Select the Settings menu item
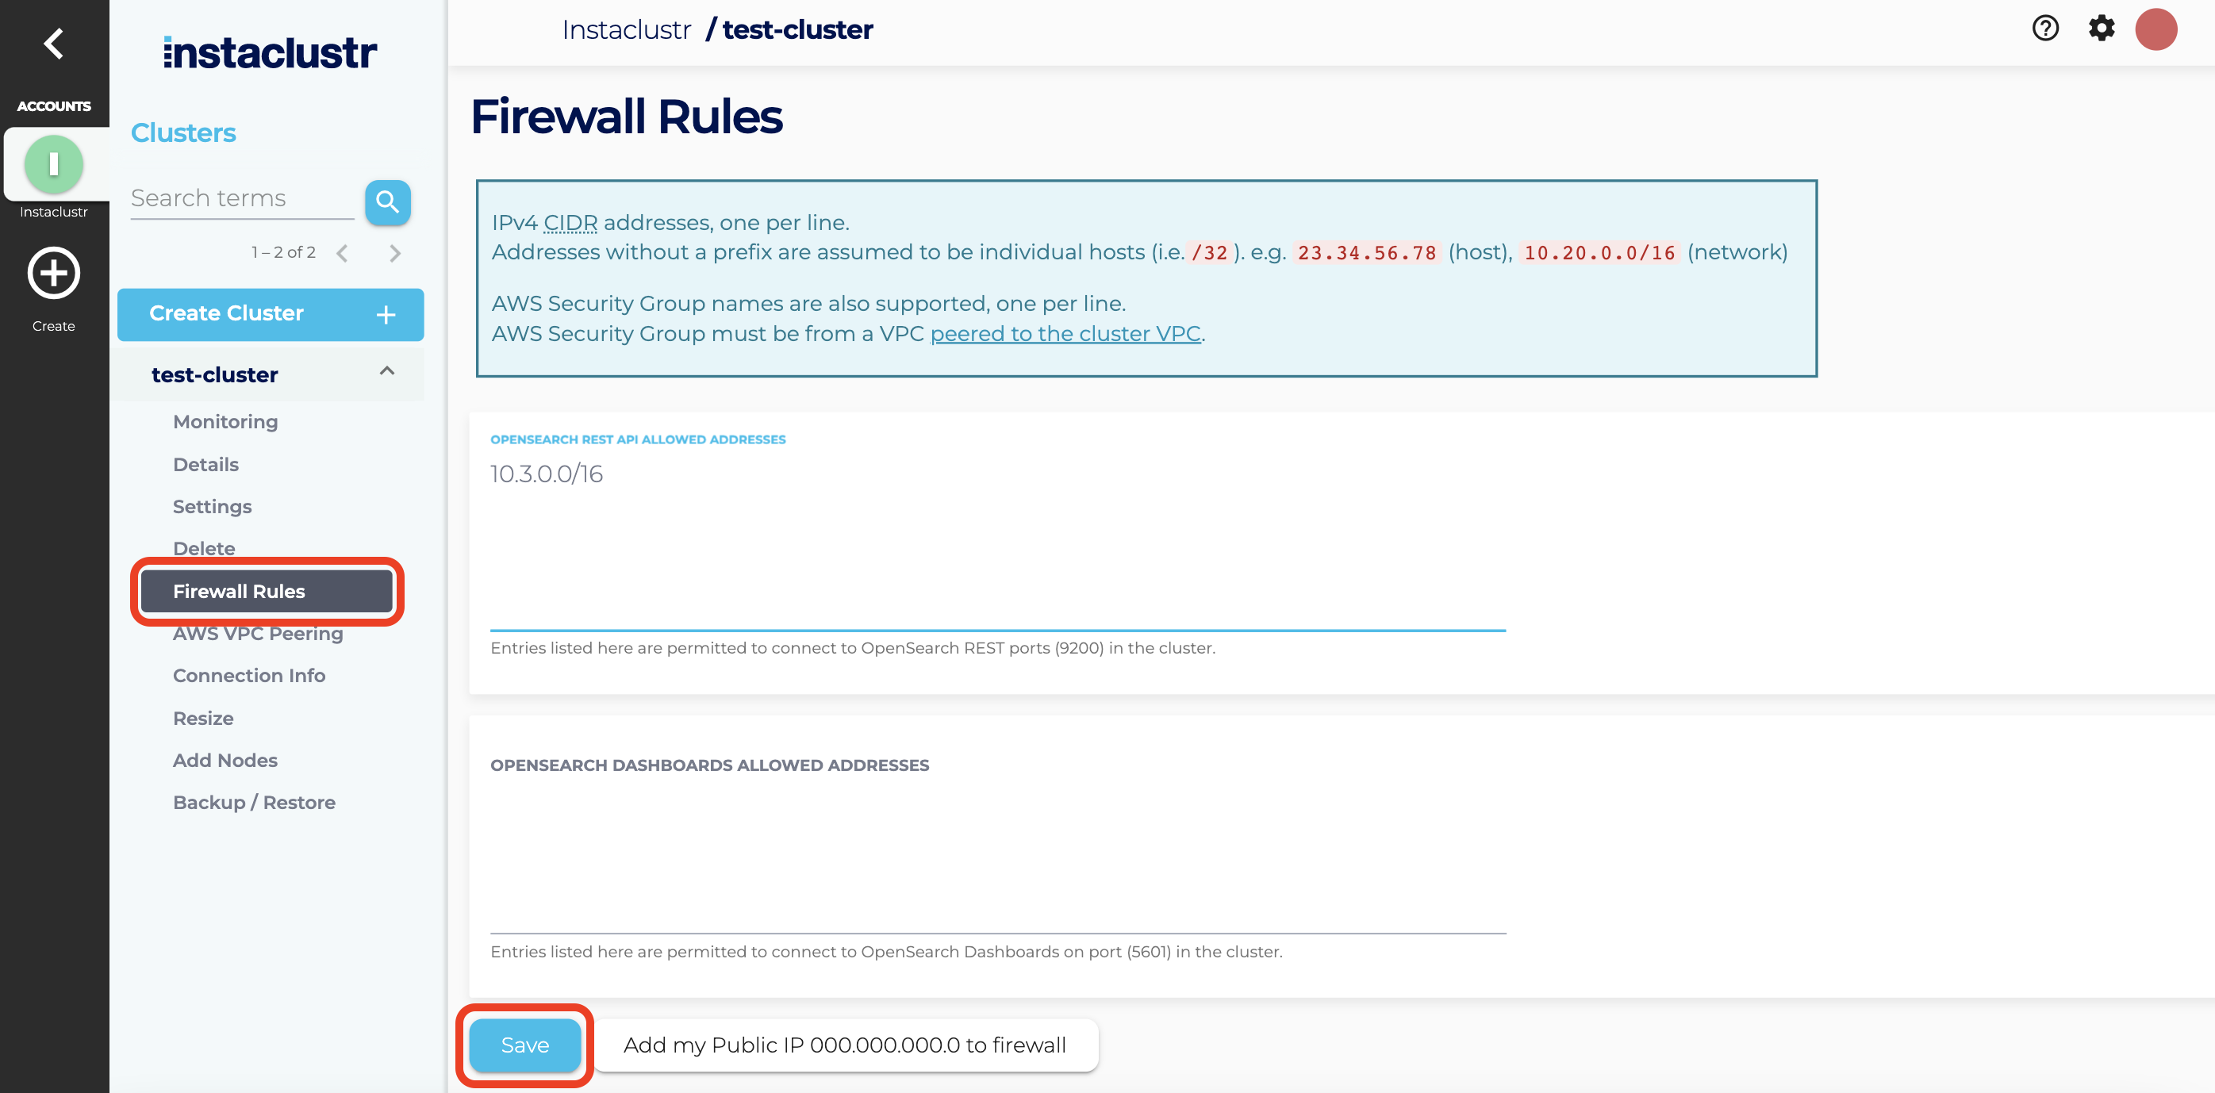This screenshot has height=1093, width=2215. pyautogui.click(x=212, y=505)
